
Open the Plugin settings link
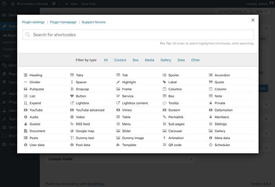click(33, 22)
